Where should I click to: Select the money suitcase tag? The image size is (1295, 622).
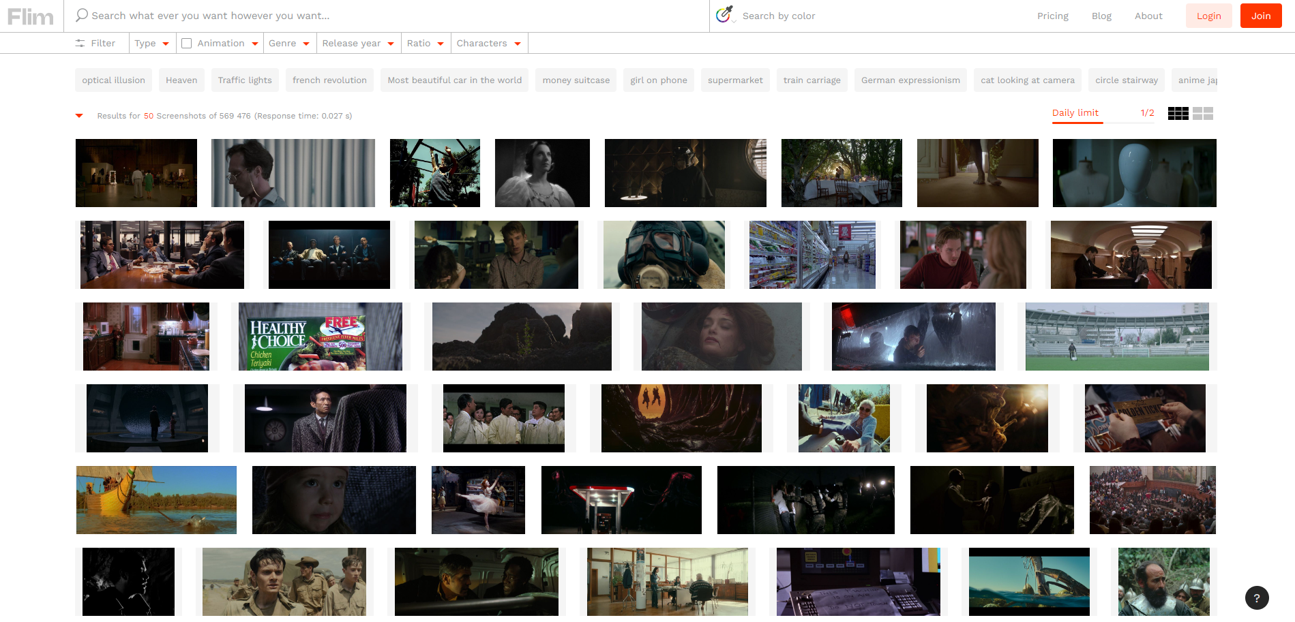(x=576, y=80)
